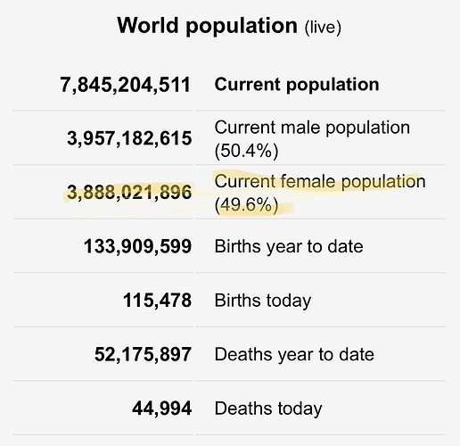This screenshot has height=446, width=460.
Task: Click the births today count 115,478
Action: [157, 301]
